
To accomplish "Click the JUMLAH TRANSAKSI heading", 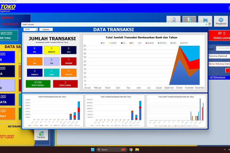I will pos(52,39).
